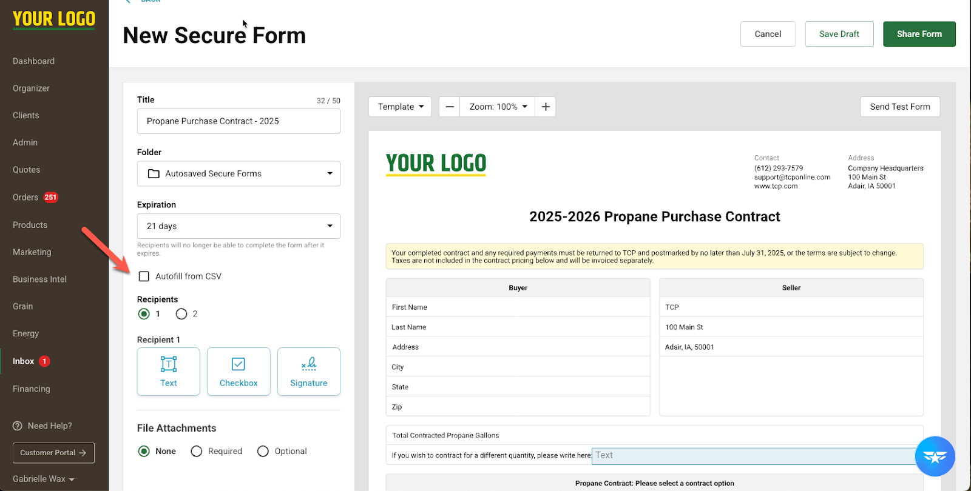This screenshot has width=971, height=491.
Task: Click the Title input field
Action: click(x=239, y=121)
